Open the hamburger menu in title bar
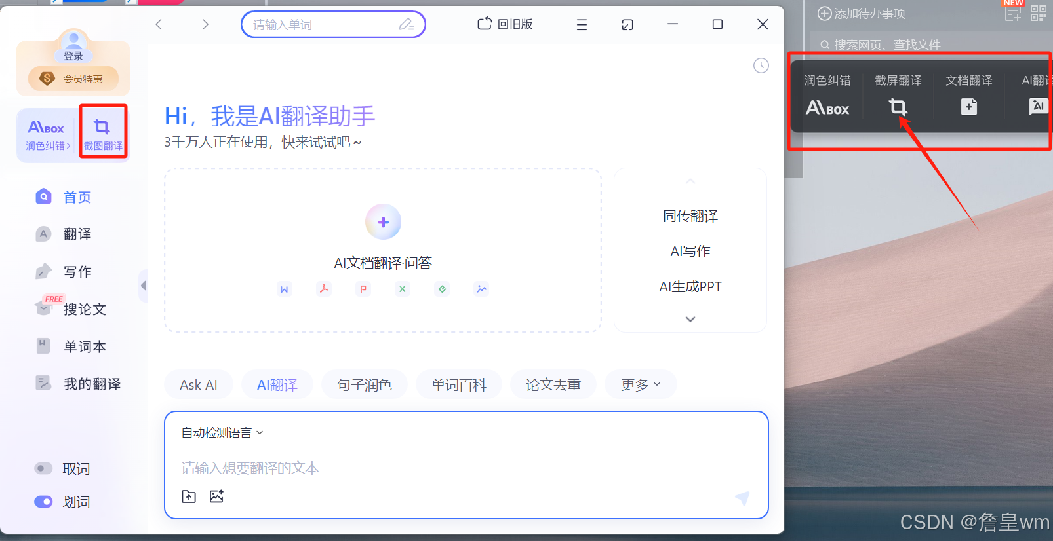This screenshot has height=541, width=1053. pyautogui.click(x=582, y=25)
